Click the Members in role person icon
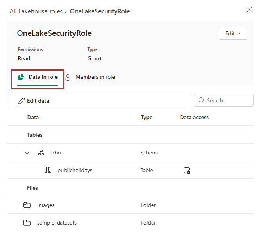The height and width of the screenshot is (238, 260). click(x=68, y=78)
